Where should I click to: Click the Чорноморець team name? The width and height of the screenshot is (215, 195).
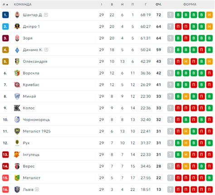tap(36, 119)
